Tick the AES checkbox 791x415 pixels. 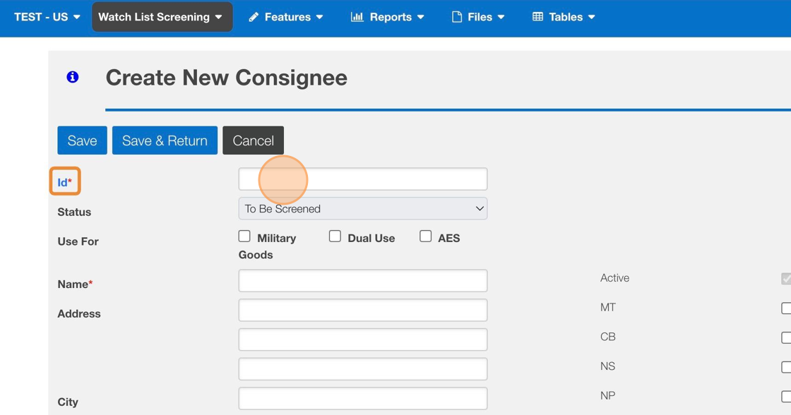point(425,236)
